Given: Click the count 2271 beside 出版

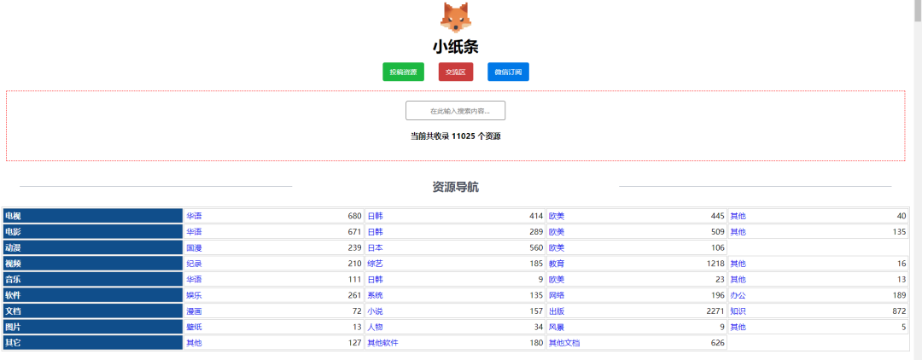Looking at the screenshot, I should (x=715, y=311).
